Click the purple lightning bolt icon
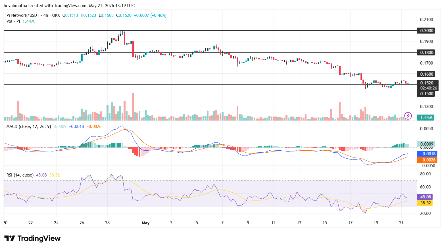 pos(408,116)
